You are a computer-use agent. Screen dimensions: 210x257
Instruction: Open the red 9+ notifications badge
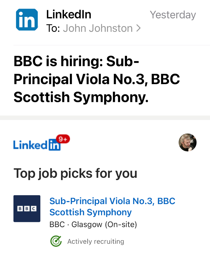pyautogui.click(x=63, y=139)
